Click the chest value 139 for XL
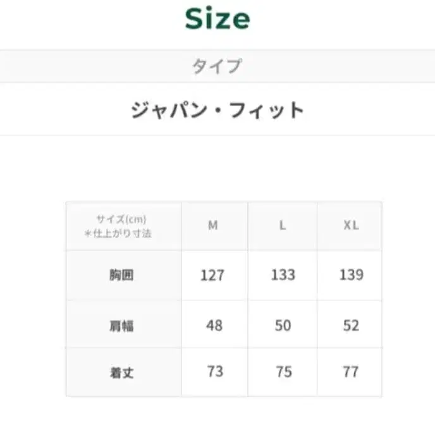Viewport: 435px width, 435px height. 351,274
